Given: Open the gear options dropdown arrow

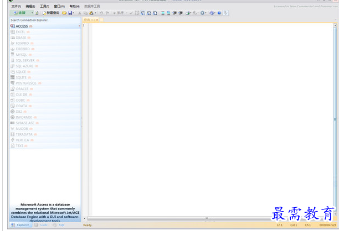Looking at the screenshot, I should (206, 13).
